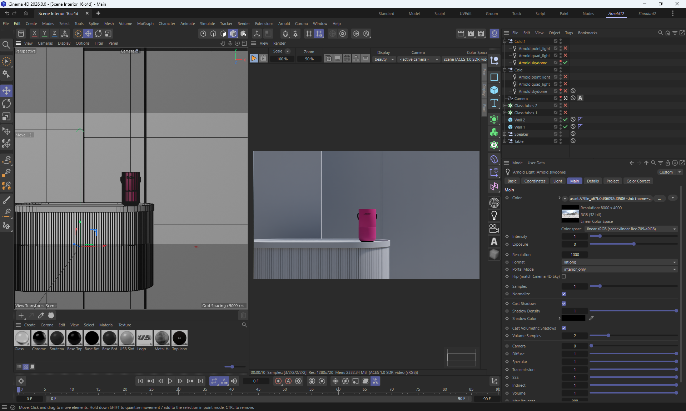The width and height of the screenshot is (686, 411).
Task: Click the Cube primitive icon
Action: [494, 90]
